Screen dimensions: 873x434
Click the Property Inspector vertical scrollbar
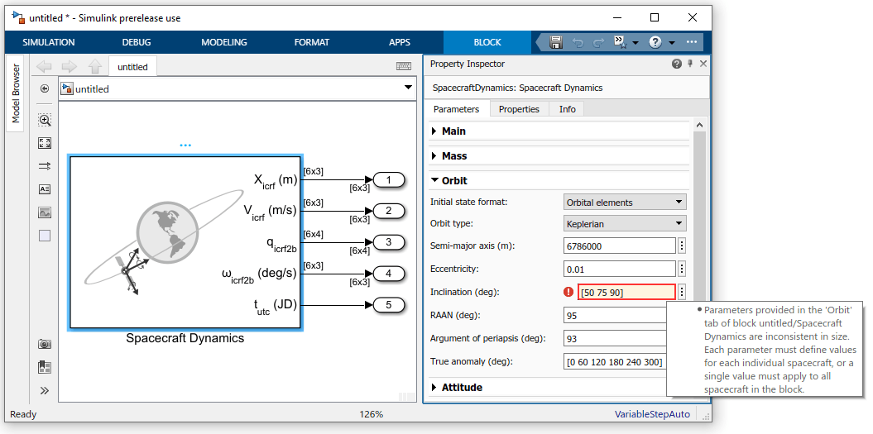699,248
